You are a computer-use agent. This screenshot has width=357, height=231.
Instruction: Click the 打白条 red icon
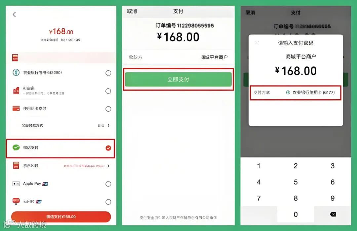(x=16, y=90)
